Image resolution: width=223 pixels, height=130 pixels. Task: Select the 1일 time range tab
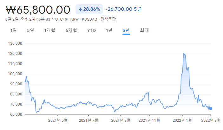pyautogui.click(x=14, y=30)
